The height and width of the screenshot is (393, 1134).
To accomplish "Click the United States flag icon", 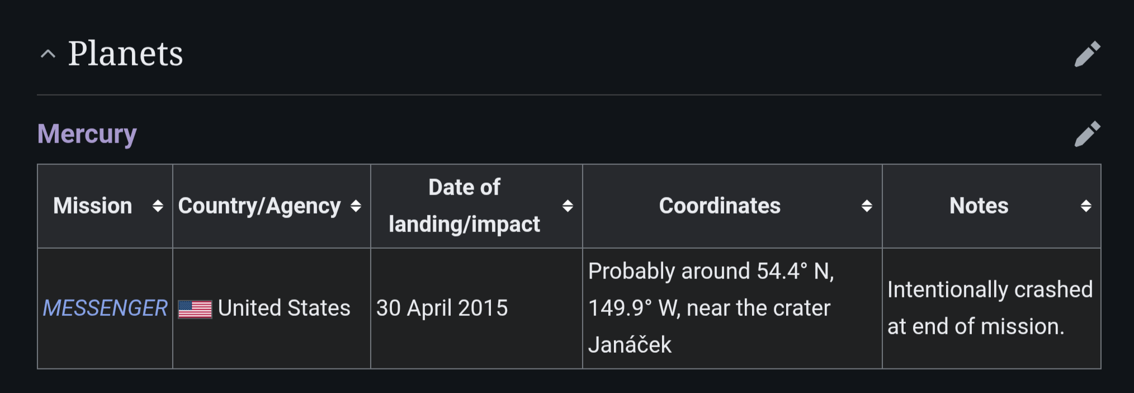I will [x=195, y=309].
